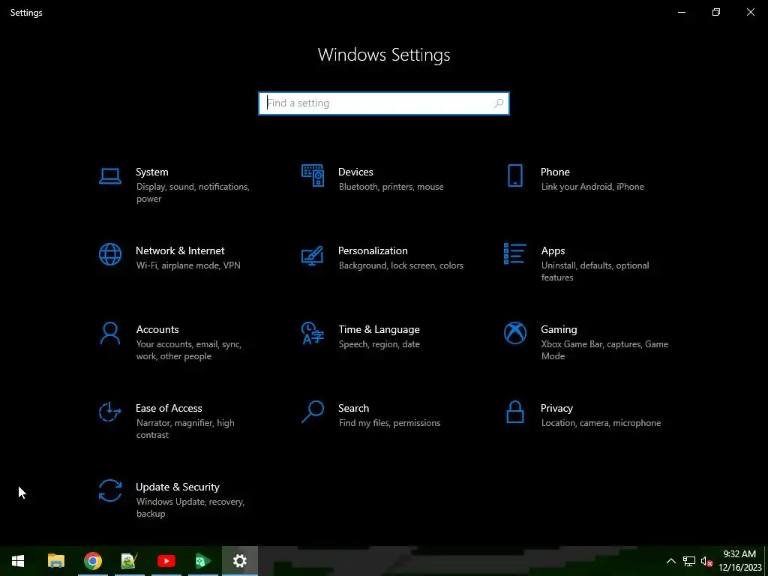The height and width of the screenshot is (576, 768).
Task: Open the green Play Games taskbar icon
Action: tap(202, 561)
